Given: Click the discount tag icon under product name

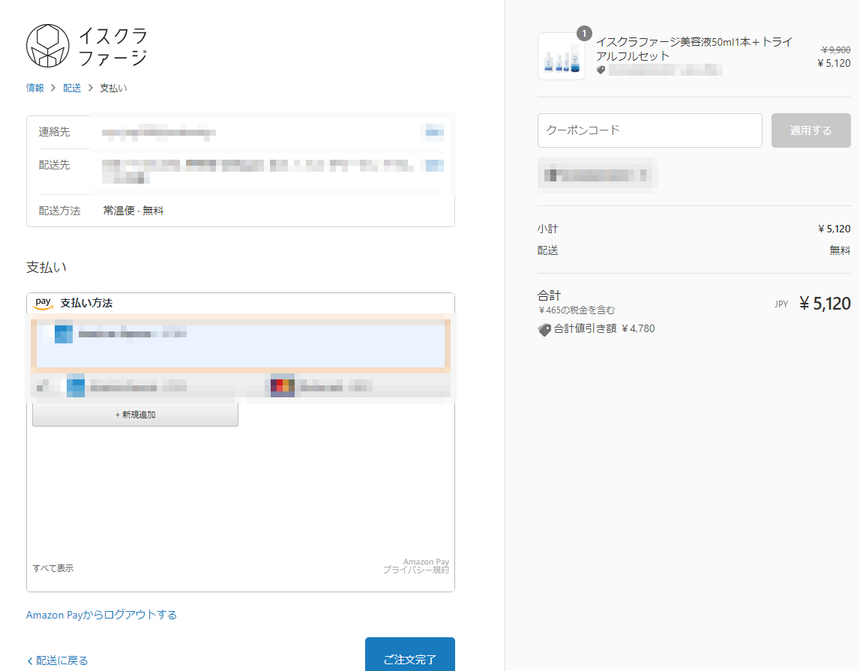Looking at the screenshot, I should coord(601,70).
